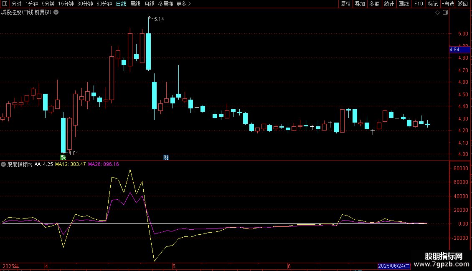
Task: Open the 多股 multi-stock view
Action: [374, 4]
